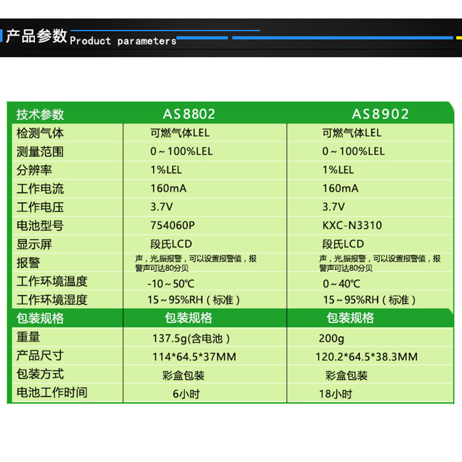462x462 pixels.
Task: Click the 电池型号 row label
Action: [40, 226]
